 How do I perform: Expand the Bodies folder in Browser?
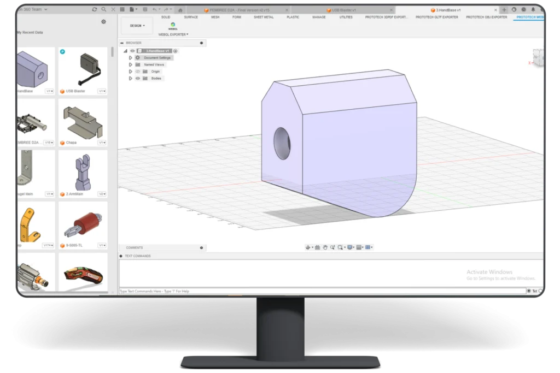[131, 78]
